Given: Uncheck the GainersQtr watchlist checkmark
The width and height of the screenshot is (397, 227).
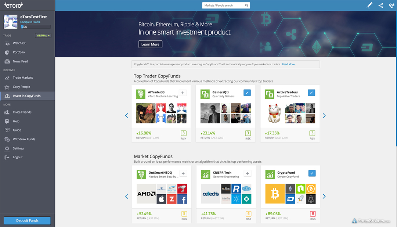Looking at the screenshot, I should [x=247, y=93].
